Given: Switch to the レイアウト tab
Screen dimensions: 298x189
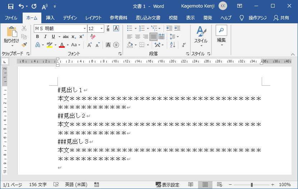Looking at the screenshot, I should coord(93,18).
